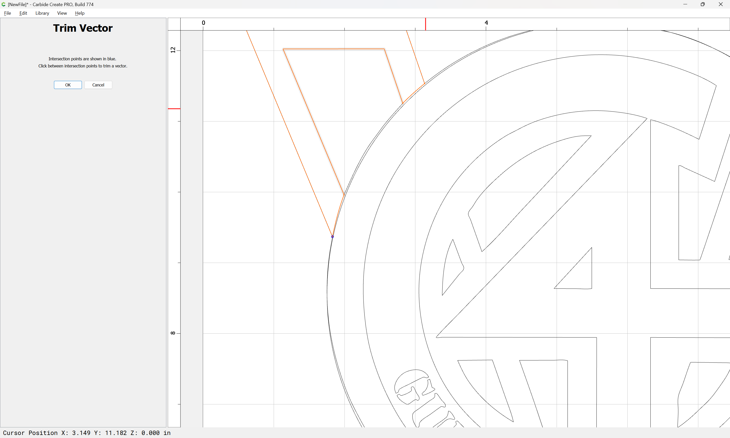Confirm trim with the OK button
Image resolution: width=730 pixels, height=438 pixels.
point(68,85)
